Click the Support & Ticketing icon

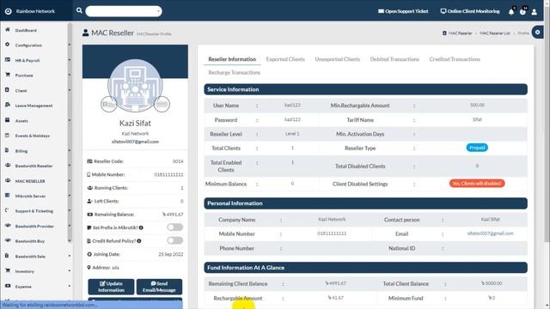click(8, 210)
